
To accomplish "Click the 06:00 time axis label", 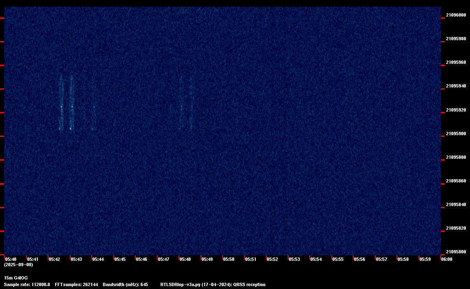I will coord(447,259).
